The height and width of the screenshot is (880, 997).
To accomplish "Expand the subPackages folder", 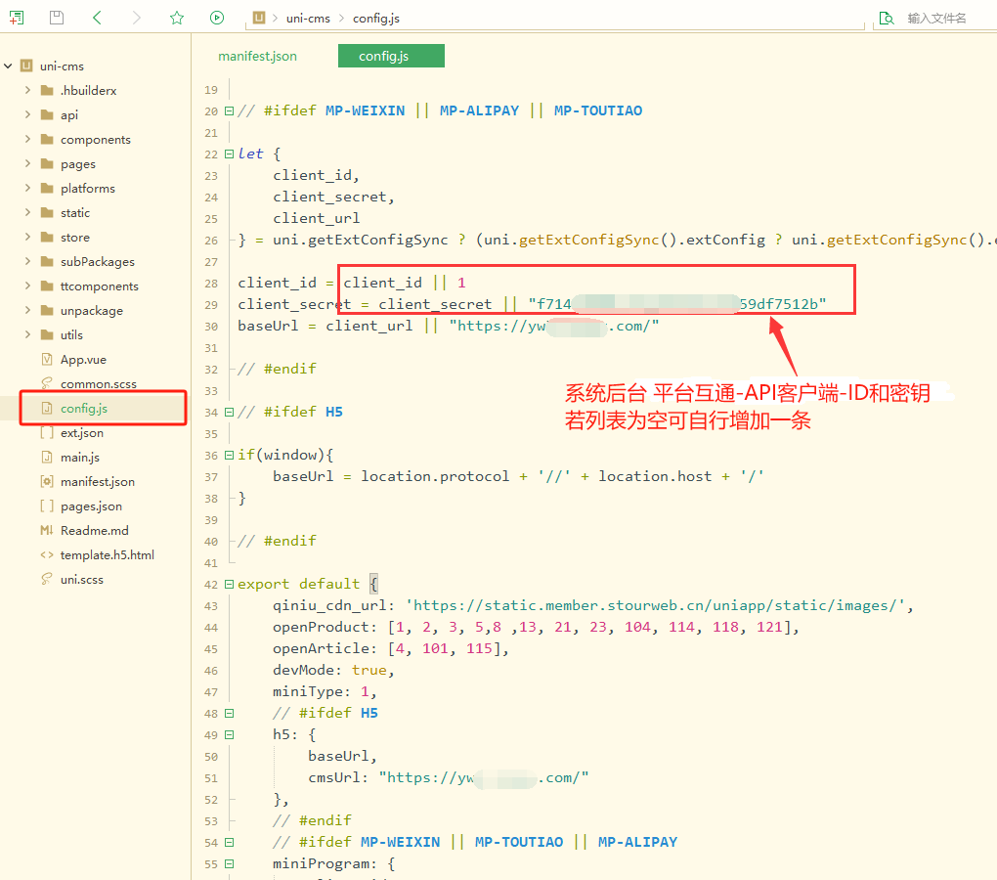I will [27, 262].
